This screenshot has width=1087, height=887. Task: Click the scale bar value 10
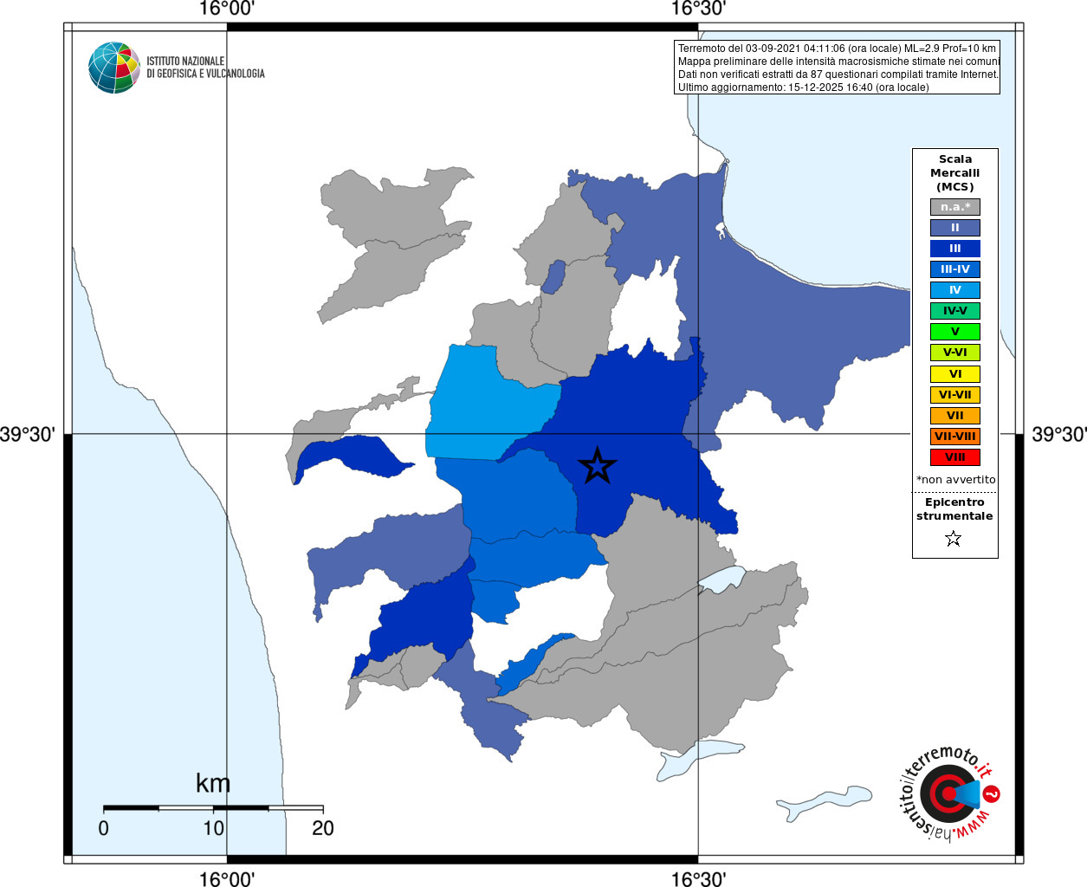pos(213,828)
